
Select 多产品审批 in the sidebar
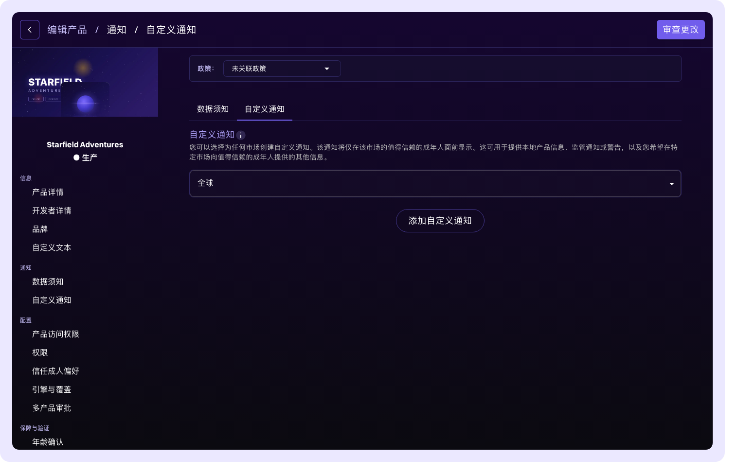pyautogui.click(x=52, y=408)
